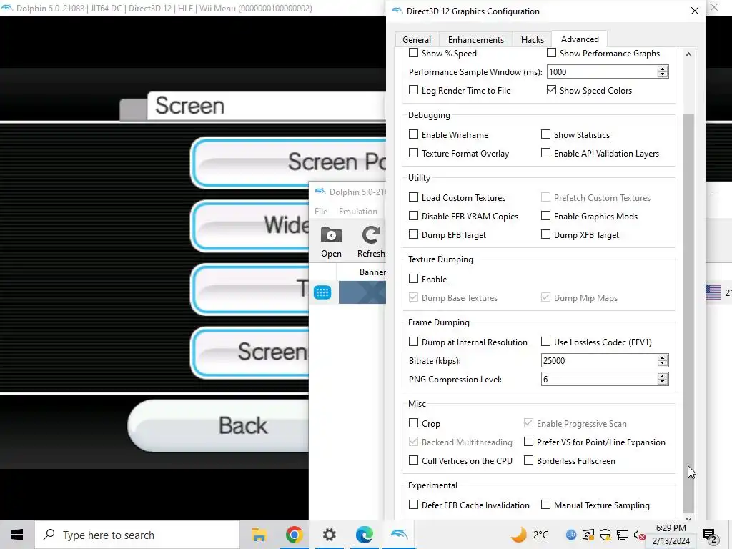Image resolution: width=732 pixels, height=549 pixels.
Task: Close the Graphics Configuration dialog
Action: pyautogui.click(x=695, y=11)
